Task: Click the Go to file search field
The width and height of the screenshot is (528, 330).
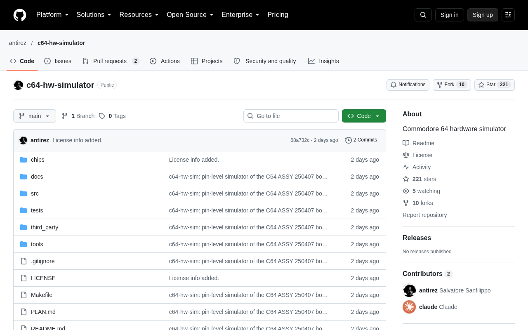Action: 291,116
